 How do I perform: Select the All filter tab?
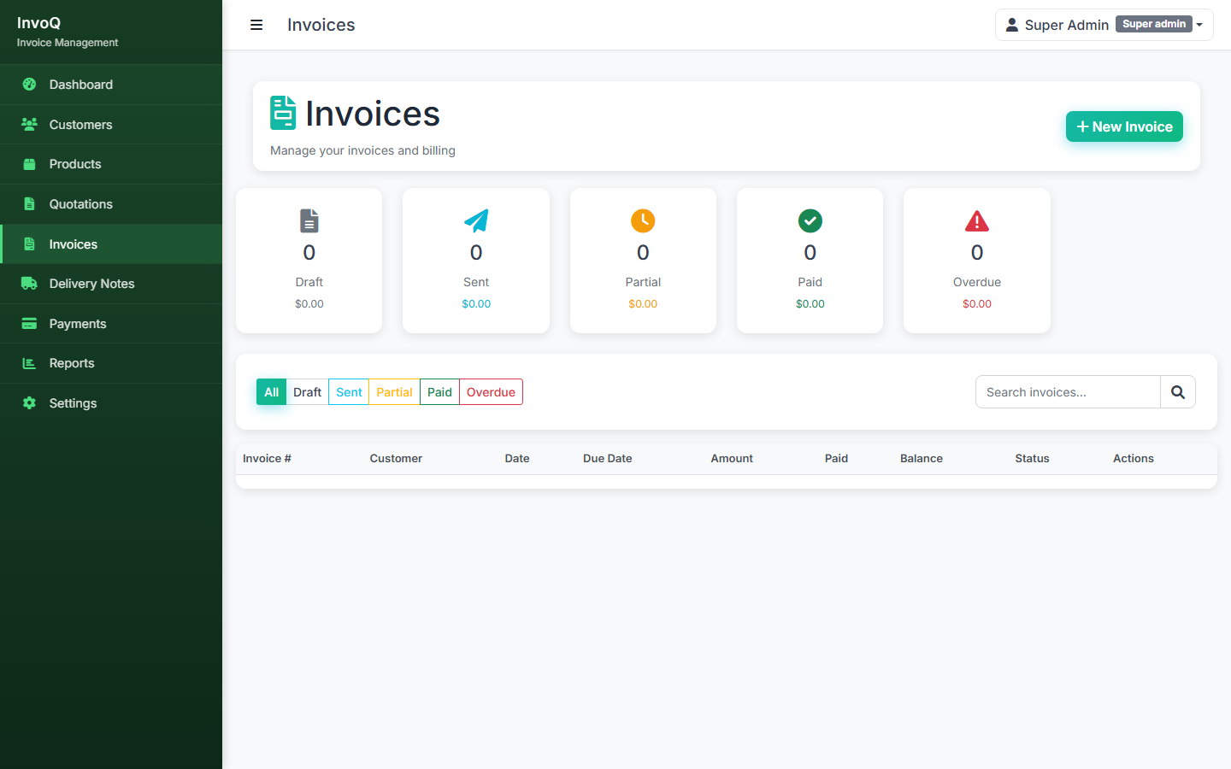point(271,392)
